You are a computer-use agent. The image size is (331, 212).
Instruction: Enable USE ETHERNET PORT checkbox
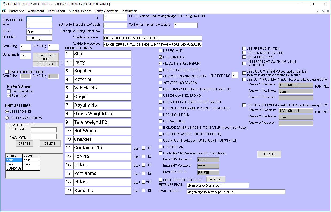tap(7, 72)
